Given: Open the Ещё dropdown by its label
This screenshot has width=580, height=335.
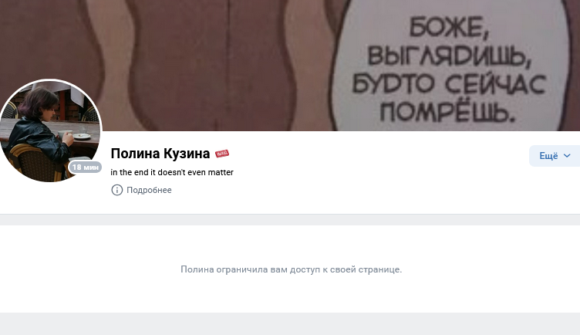Looking at the screenshot, I should (x=548, y=156).
